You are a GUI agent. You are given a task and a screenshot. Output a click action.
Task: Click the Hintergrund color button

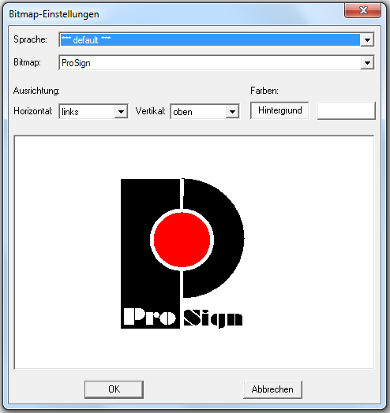(279, 110)
